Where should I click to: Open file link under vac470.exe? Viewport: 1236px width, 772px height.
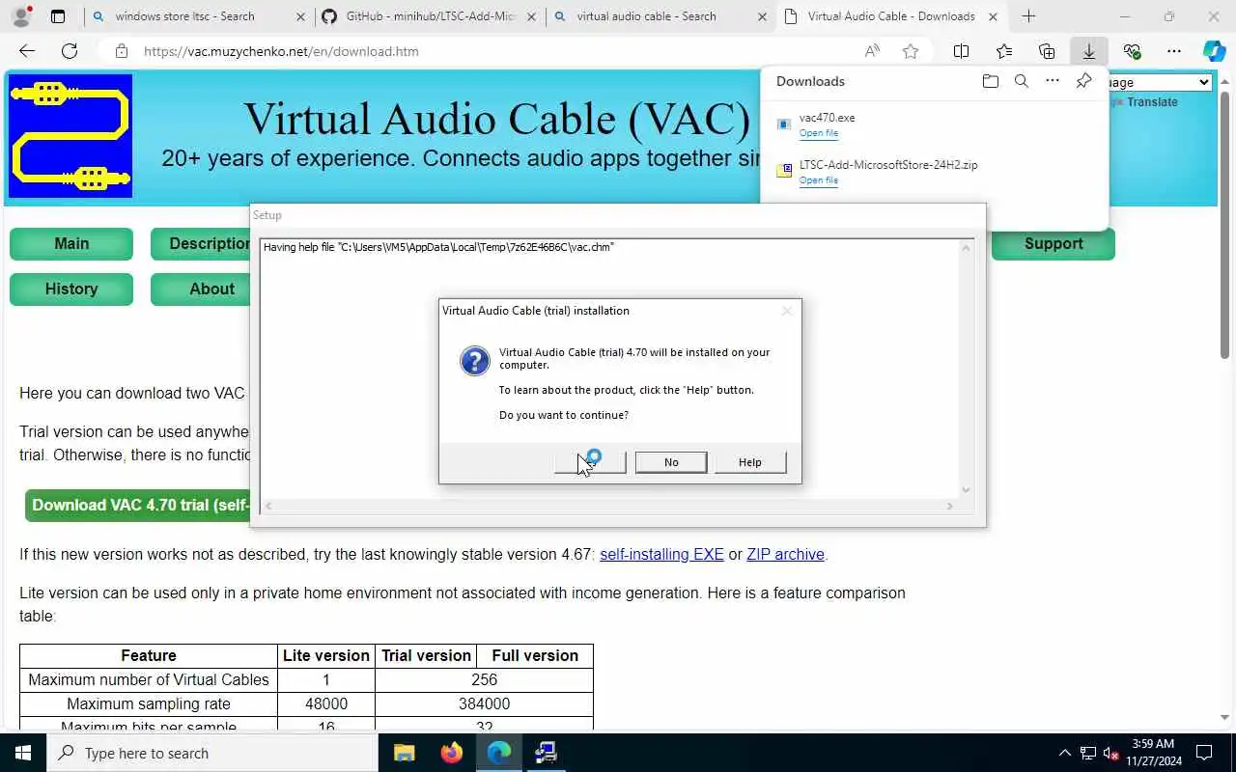pos(819,133)
